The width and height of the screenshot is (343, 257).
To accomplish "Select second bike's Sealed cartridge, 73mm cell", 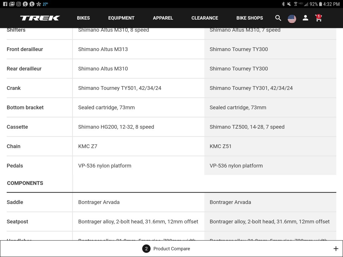I will tap(270, 107).
